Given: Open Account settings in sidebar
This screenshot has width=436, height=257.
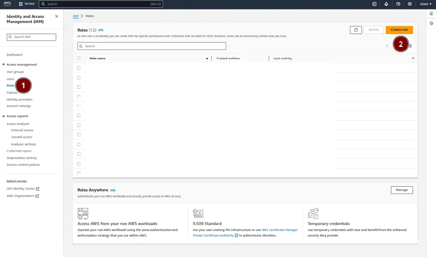Looking at the screenshot, I should pyautogui.click(x=19, y=106).
